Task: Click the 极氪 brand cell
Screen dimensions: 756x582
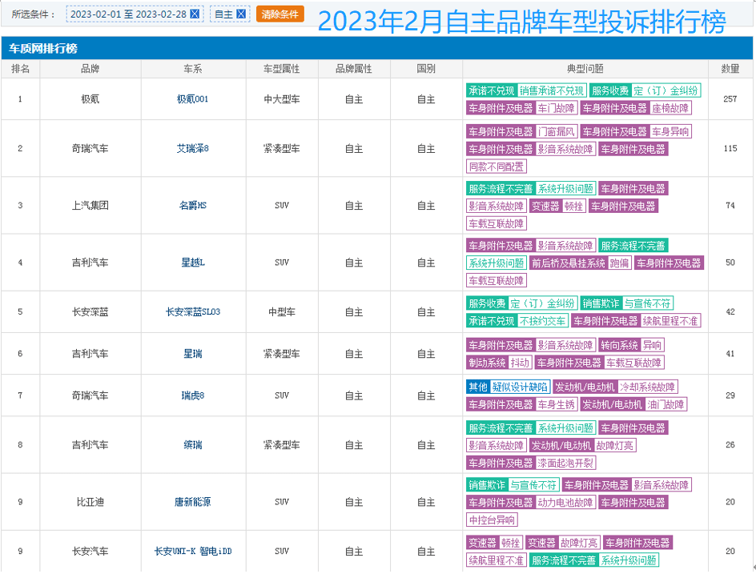Action: (x=90, y=99)
